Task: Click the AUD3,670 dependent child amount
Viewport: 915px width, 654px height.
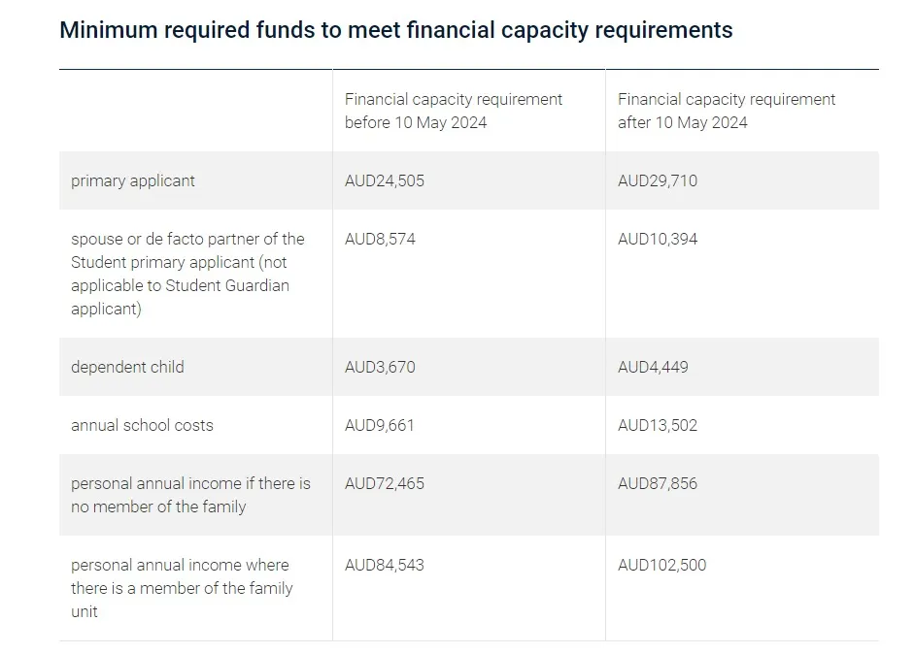Action: (380, 367)
